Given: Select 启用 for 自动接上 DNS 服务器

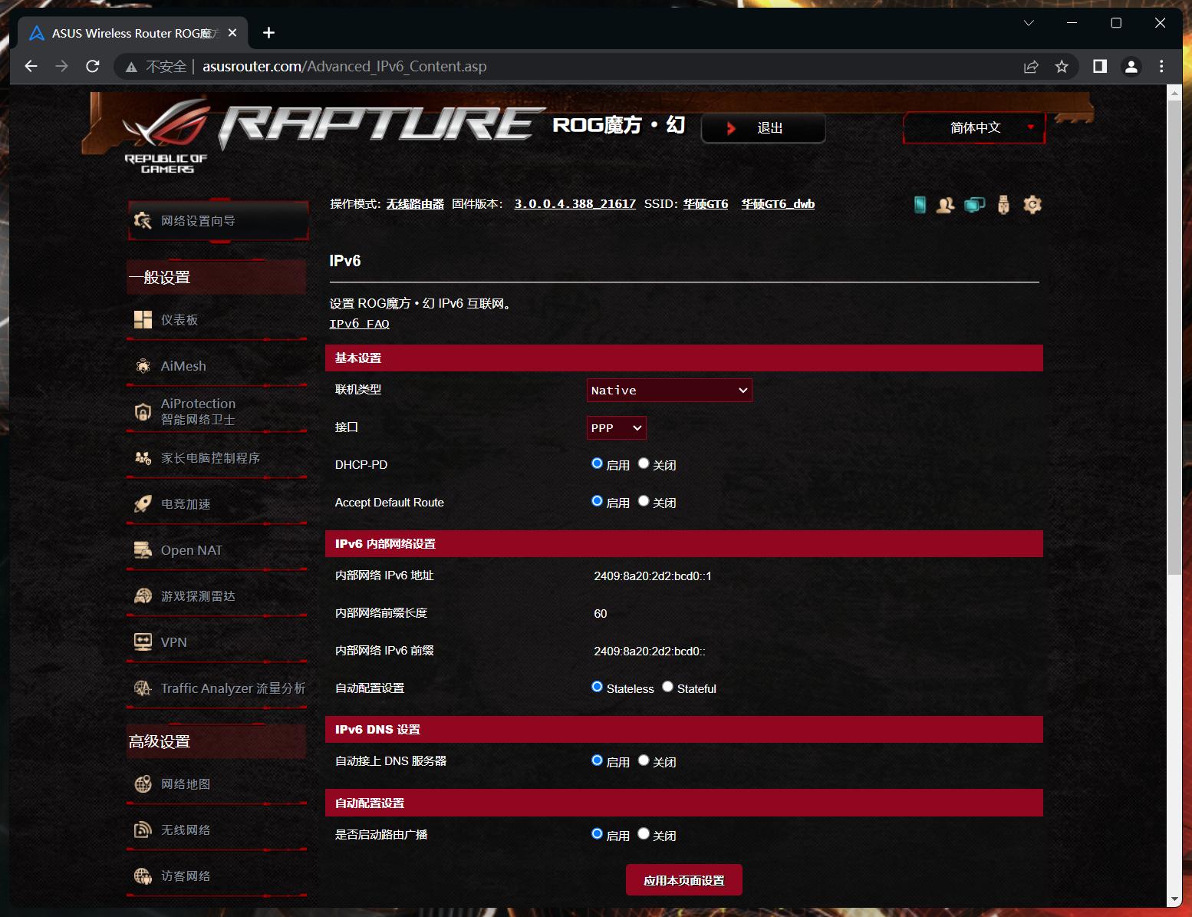Looking at the screenshot, I should pyautogui.click(x=597, y=760).
